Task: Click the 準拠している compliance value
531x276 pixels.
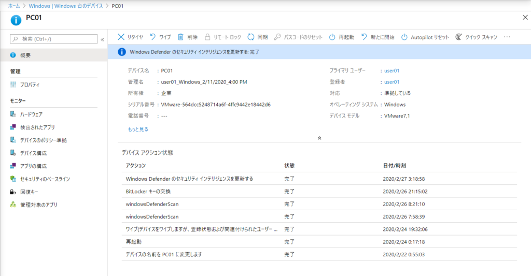Action: (x=397, y=93)
